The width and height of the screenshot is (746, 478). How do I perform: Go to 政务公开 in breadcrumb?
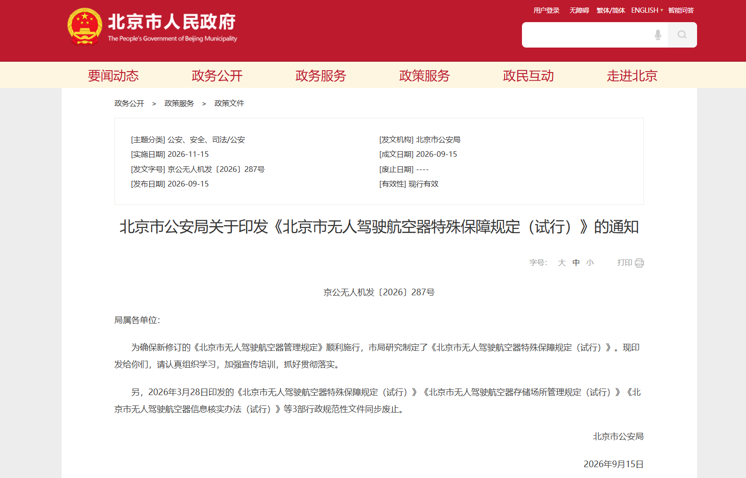[x=129, y=103]
